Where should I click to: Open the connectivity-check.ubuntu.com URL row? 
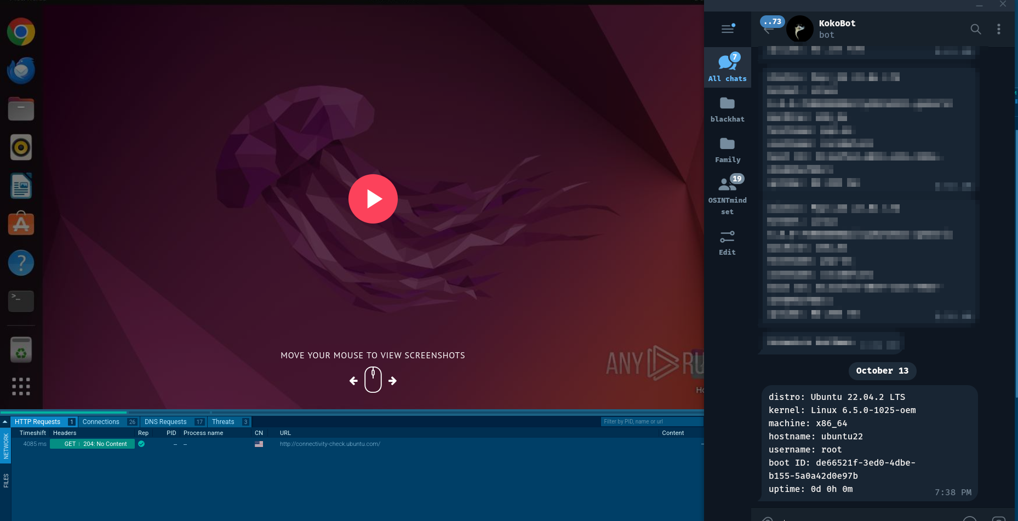[x=330, y=444]
